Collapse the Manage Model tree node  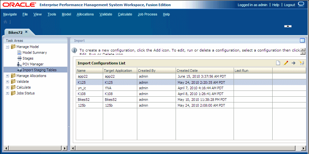tap(7, 47)
